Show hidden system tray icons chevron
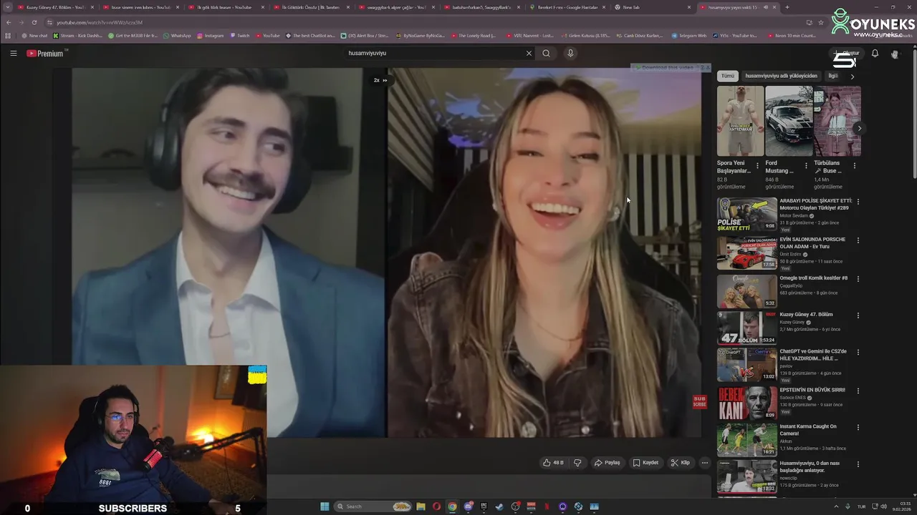Viewport: 917px width, 515px height. click(835, 506)
